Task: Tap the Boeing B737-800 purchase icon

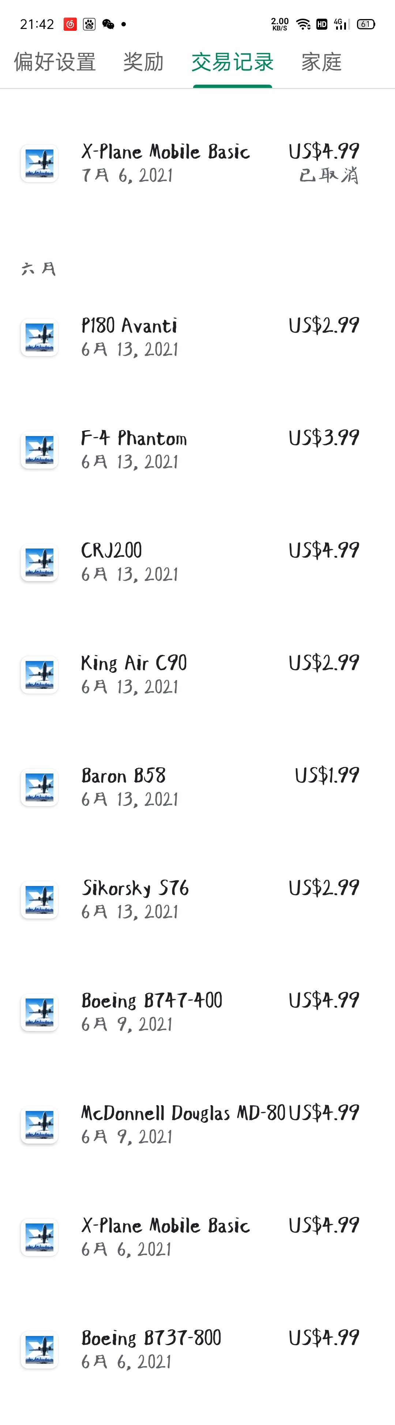Action: click(39, 1350)
